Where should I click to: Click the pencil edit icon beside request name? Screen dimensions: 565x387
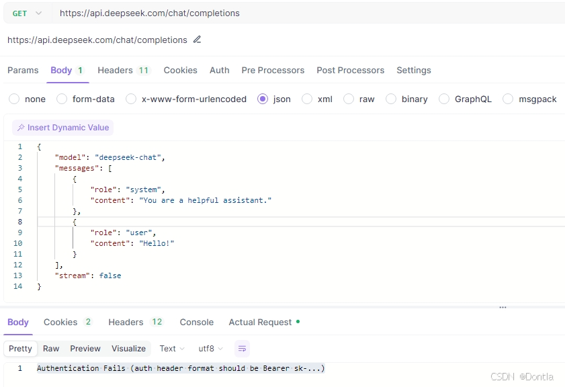pyautogui.click(x=197, y=40)
